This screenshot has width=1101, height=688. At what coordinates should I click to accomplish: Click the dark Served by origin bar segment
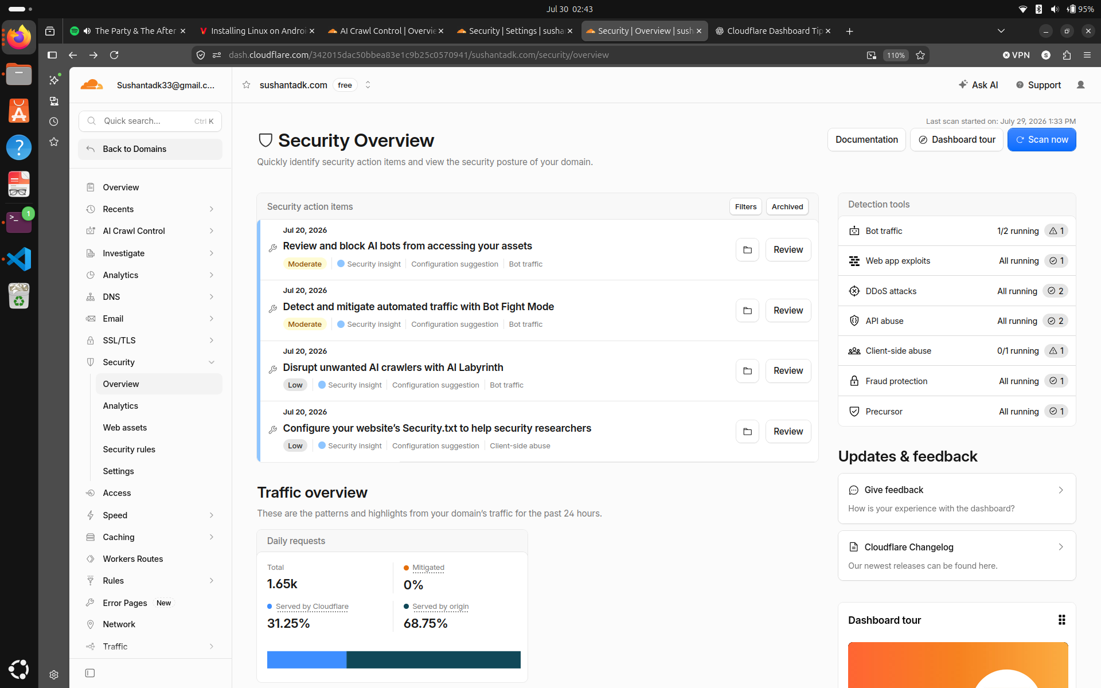(434, 660)
